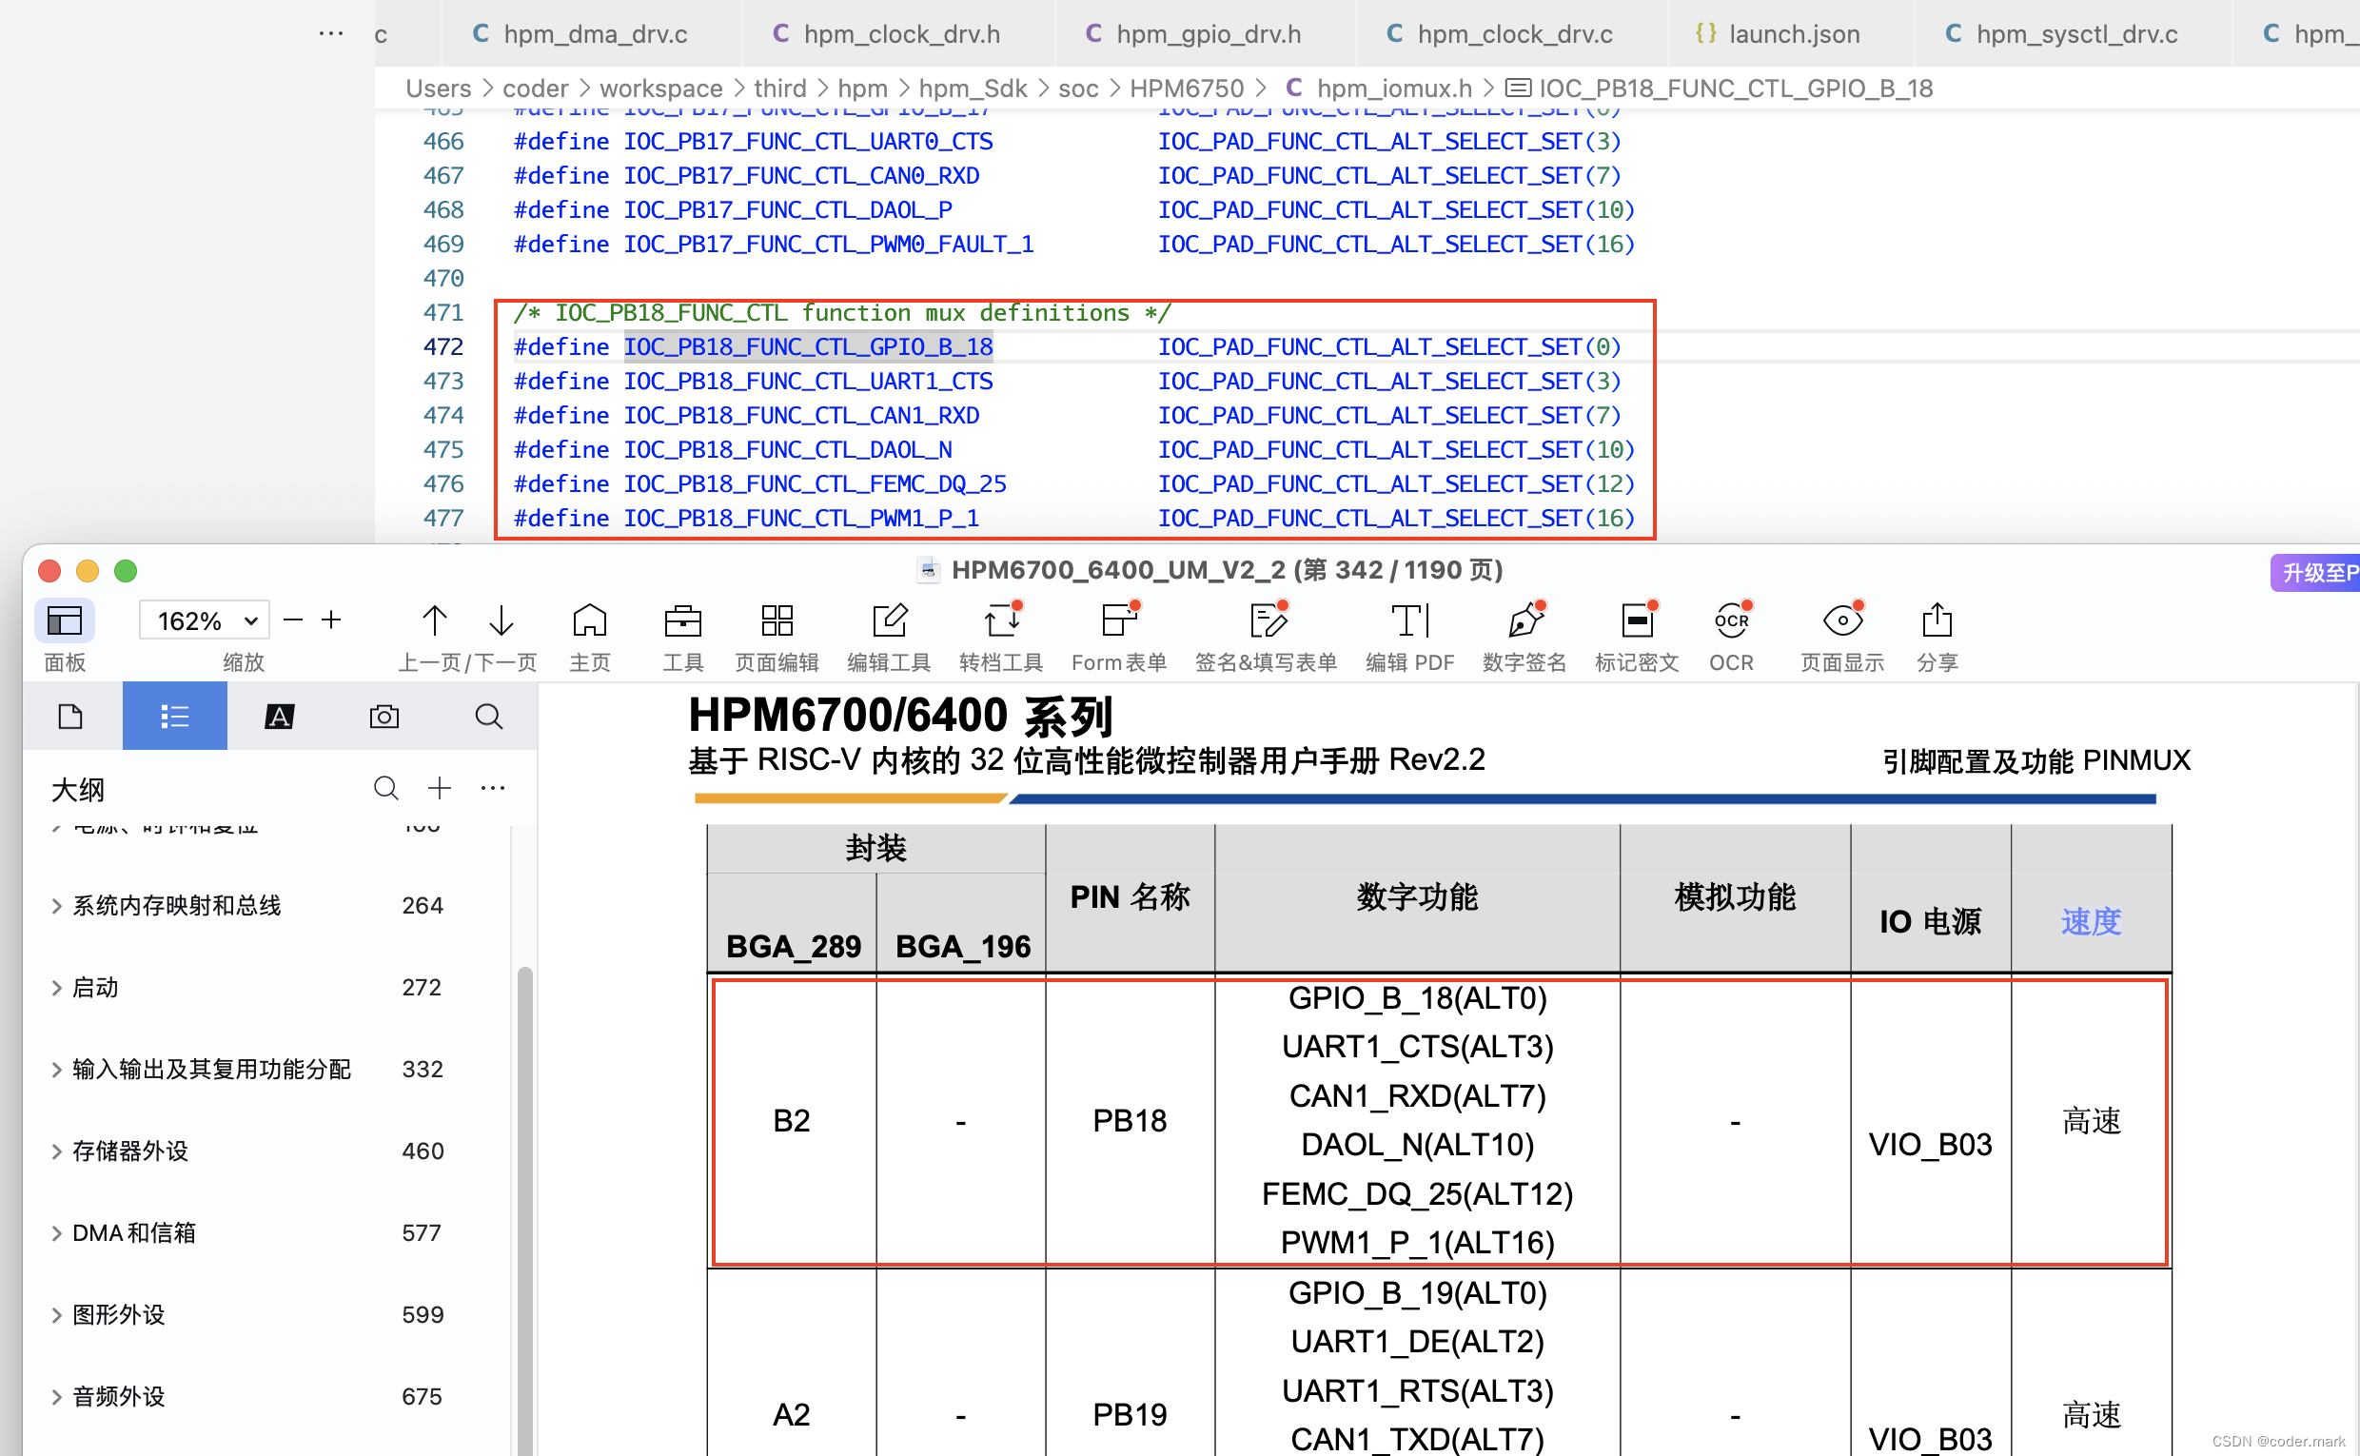Go to next page with down arrow
Screen dimensions: 2360x1456
click(500, 620)
